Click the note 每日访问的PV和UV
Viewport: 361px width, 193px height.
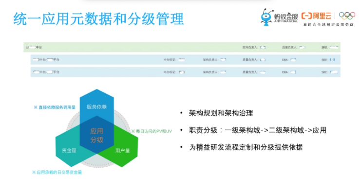[x=152, y=131]
